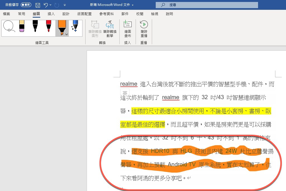Open the Quick Access Toolbar customize dropdown
286x191 pixels.
click(x=65, y=5)
